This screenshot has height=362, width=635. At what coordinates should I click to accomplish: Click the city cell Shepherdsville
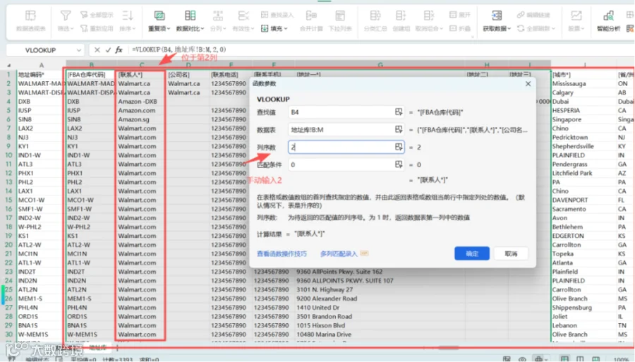583,146
